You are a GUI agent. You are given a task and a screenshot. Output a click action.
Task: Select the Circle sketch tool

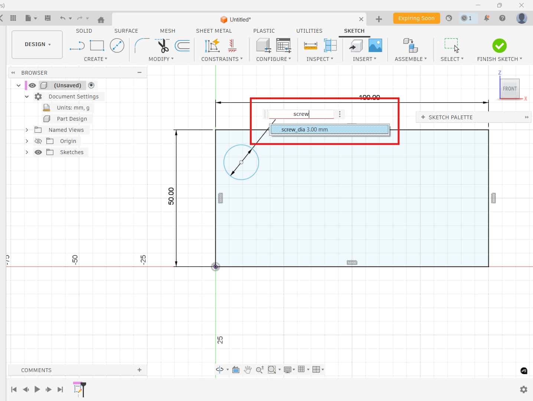point(117,46)
